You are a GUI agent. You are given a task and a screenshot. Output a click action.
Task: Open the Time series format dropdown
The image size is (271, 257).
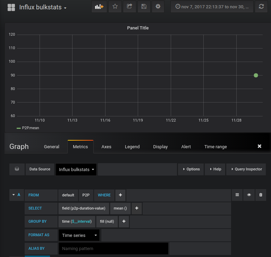(79, 235)
